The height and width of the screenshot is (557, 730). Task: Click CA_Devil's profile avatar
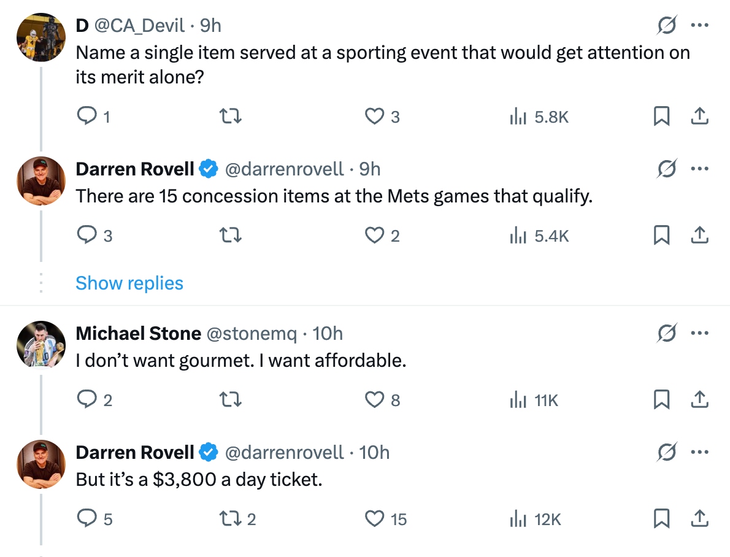pos(40,37)
